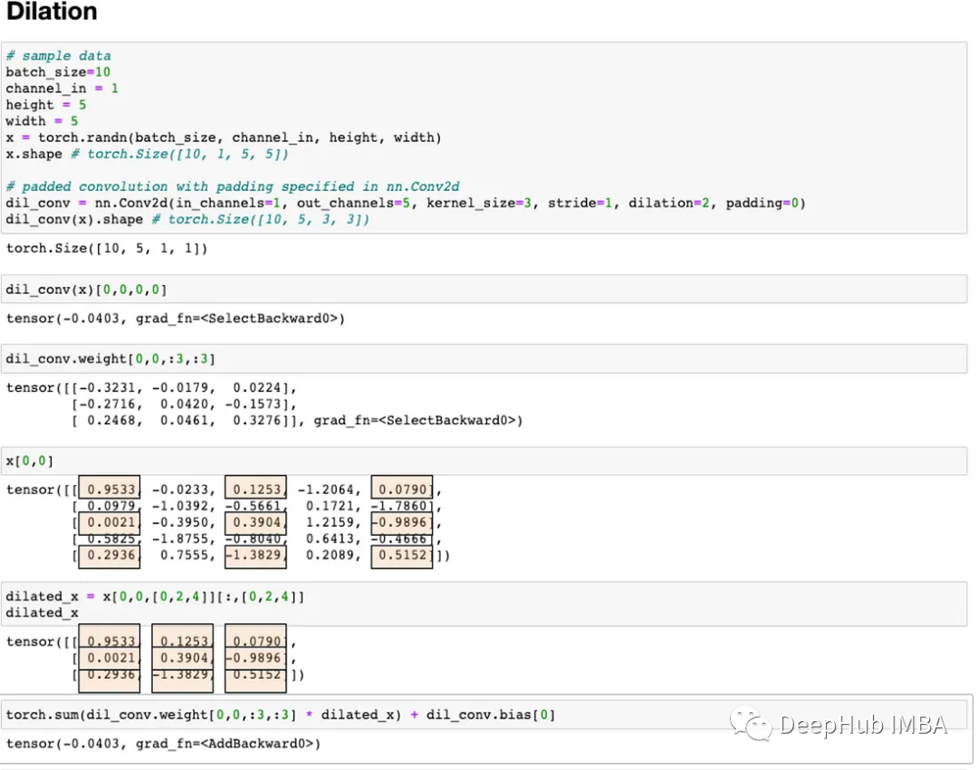Click the nn.Conv2d dil_conv definition line
This screenshot has width=978, height=770.
tap(406, 203)
